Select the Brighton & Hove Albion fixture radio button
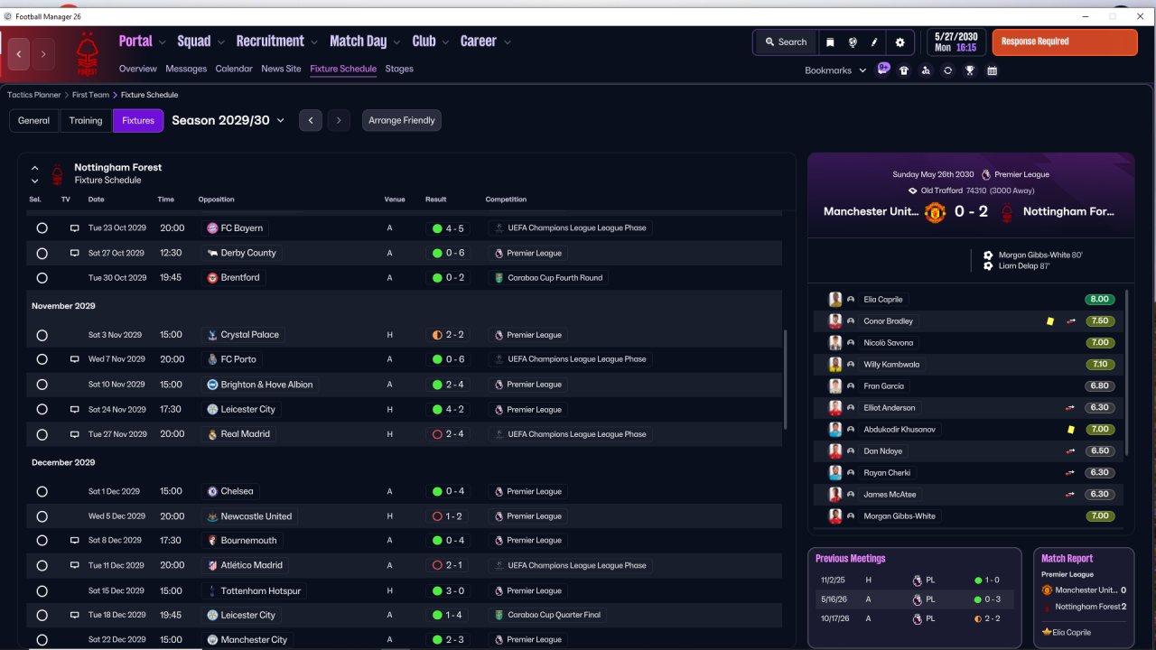 click(x=42, y=385)
